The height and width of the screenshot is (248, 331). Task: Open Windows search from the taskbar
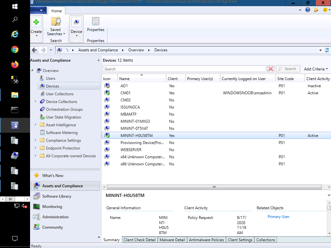[x=15, y=19]
